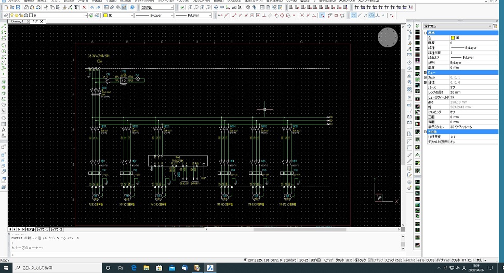Collapse the その他 section in Properties

pyautogui.click(x=425, y=132)
